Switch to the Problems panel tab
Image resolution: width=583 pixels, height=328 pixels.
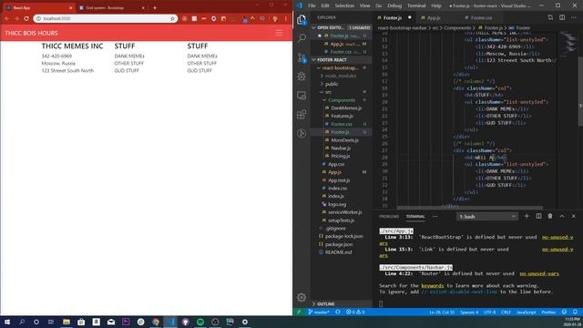tap(389, 216)
